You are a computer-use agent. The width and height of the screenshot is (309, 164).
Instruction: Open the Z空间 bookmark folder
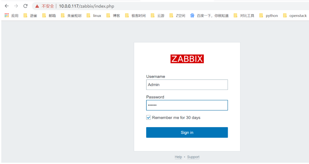click(177, 15)
